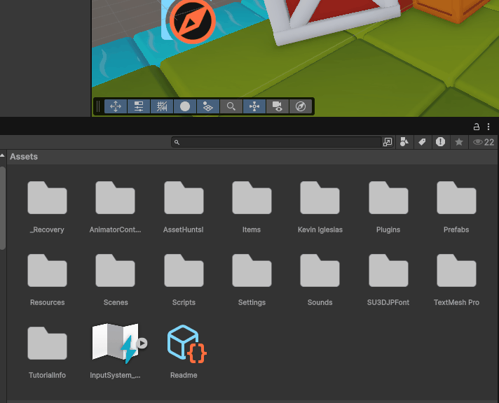Toggle the Project panel lock icon

pos(477,127)
